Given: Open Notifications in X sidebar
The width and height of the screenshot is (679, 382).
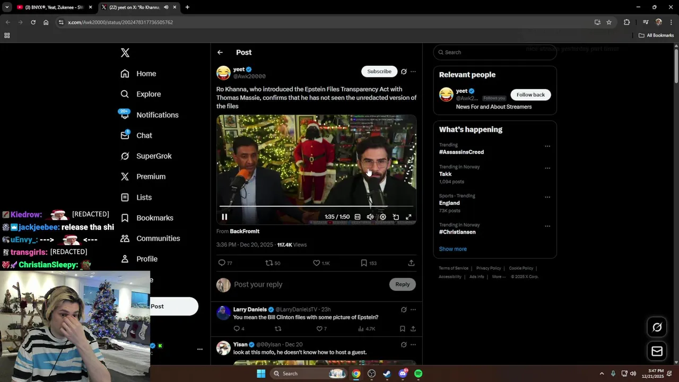Looking at the screenshot, I should point(150,115).
